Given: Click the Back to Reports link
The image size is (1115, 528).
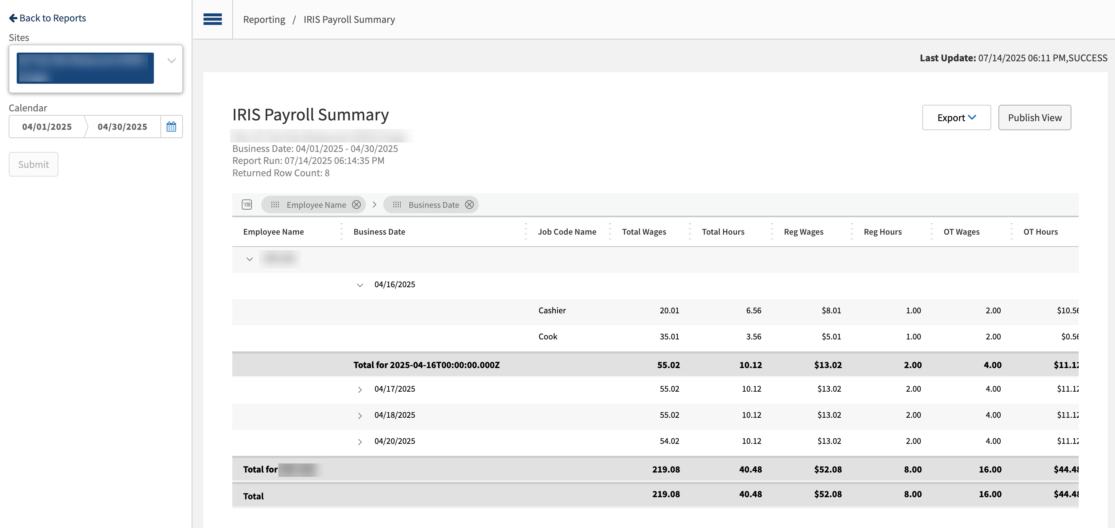Looking at the screenshot, I should [x=52, y=18].
